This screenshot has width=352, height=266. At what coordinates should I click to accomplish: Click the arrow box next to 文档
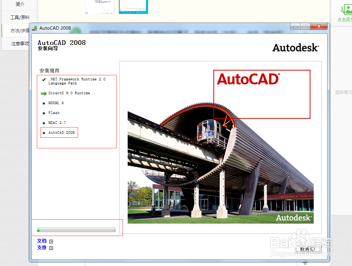(x=51, y=242)
